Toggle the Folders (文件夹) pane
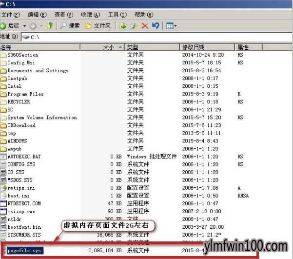The width and height of the screenshot is (293, 259). click(98, 25)
